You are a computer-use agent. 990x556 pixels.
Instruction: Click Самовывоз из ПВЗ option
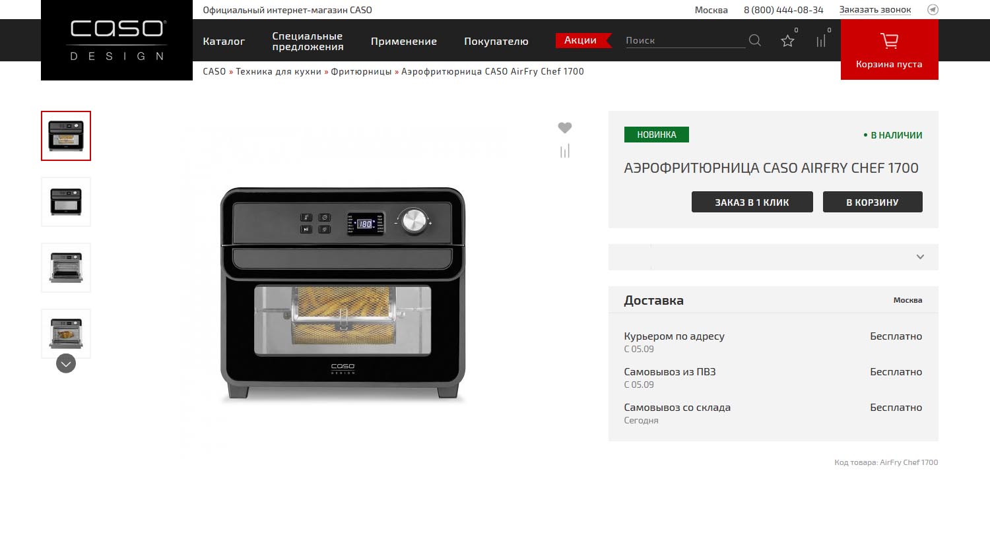tap(670, 372)
